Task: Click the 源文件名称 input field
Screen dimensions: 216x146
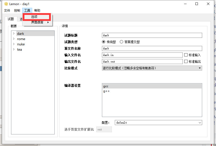Action: [152, 48]
